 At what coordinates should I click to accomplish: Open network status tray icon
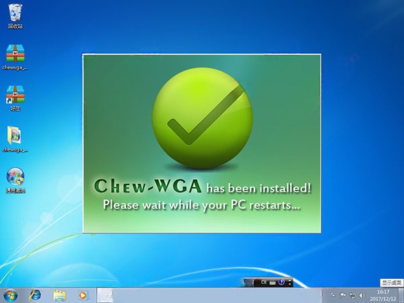coord(352,296)
